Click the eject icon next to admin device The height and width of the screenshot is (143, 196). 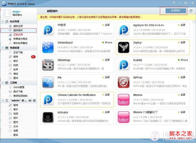tap(34, 101)
